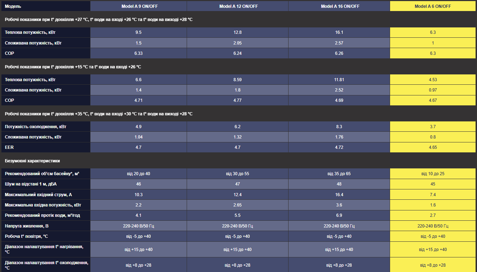477x272 pixels.
Task: Click the 16.1 heating capacity value
Action: [x=339, y=32]
